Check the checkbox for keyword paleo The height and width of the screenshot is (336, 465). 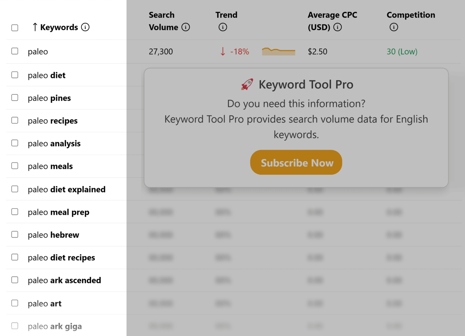(x=15, y=51)
